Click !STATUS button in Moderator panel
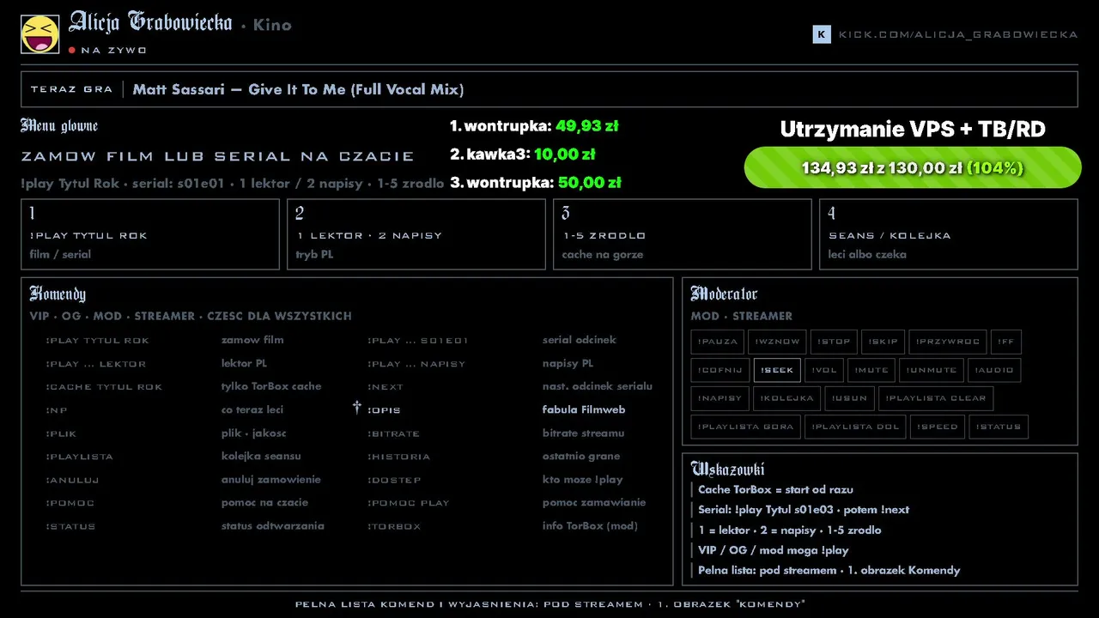Viewport: 1099px width, 618px height. pyautogui.click(x=999, y=427)
